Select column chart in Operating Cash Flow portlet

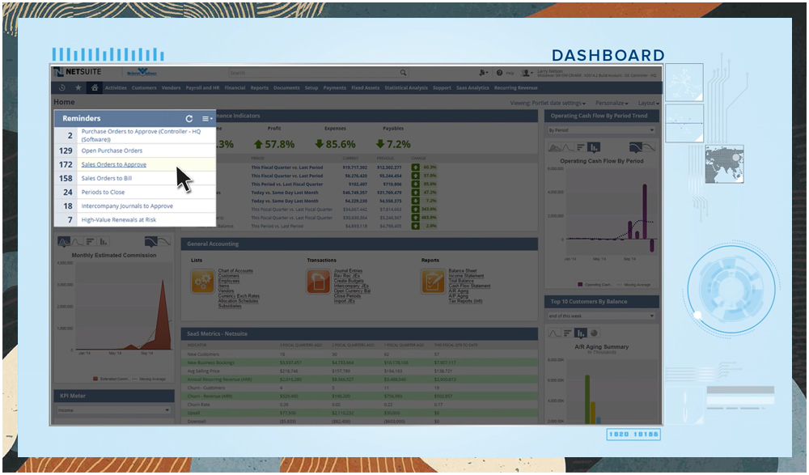594,147
